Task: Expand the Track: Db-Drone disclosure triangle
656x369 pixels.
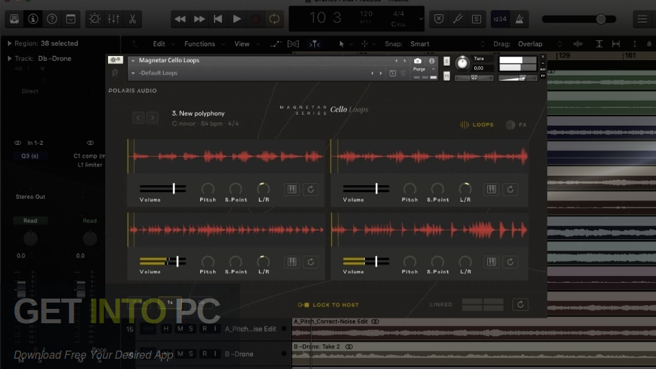Action: (9, 59)
